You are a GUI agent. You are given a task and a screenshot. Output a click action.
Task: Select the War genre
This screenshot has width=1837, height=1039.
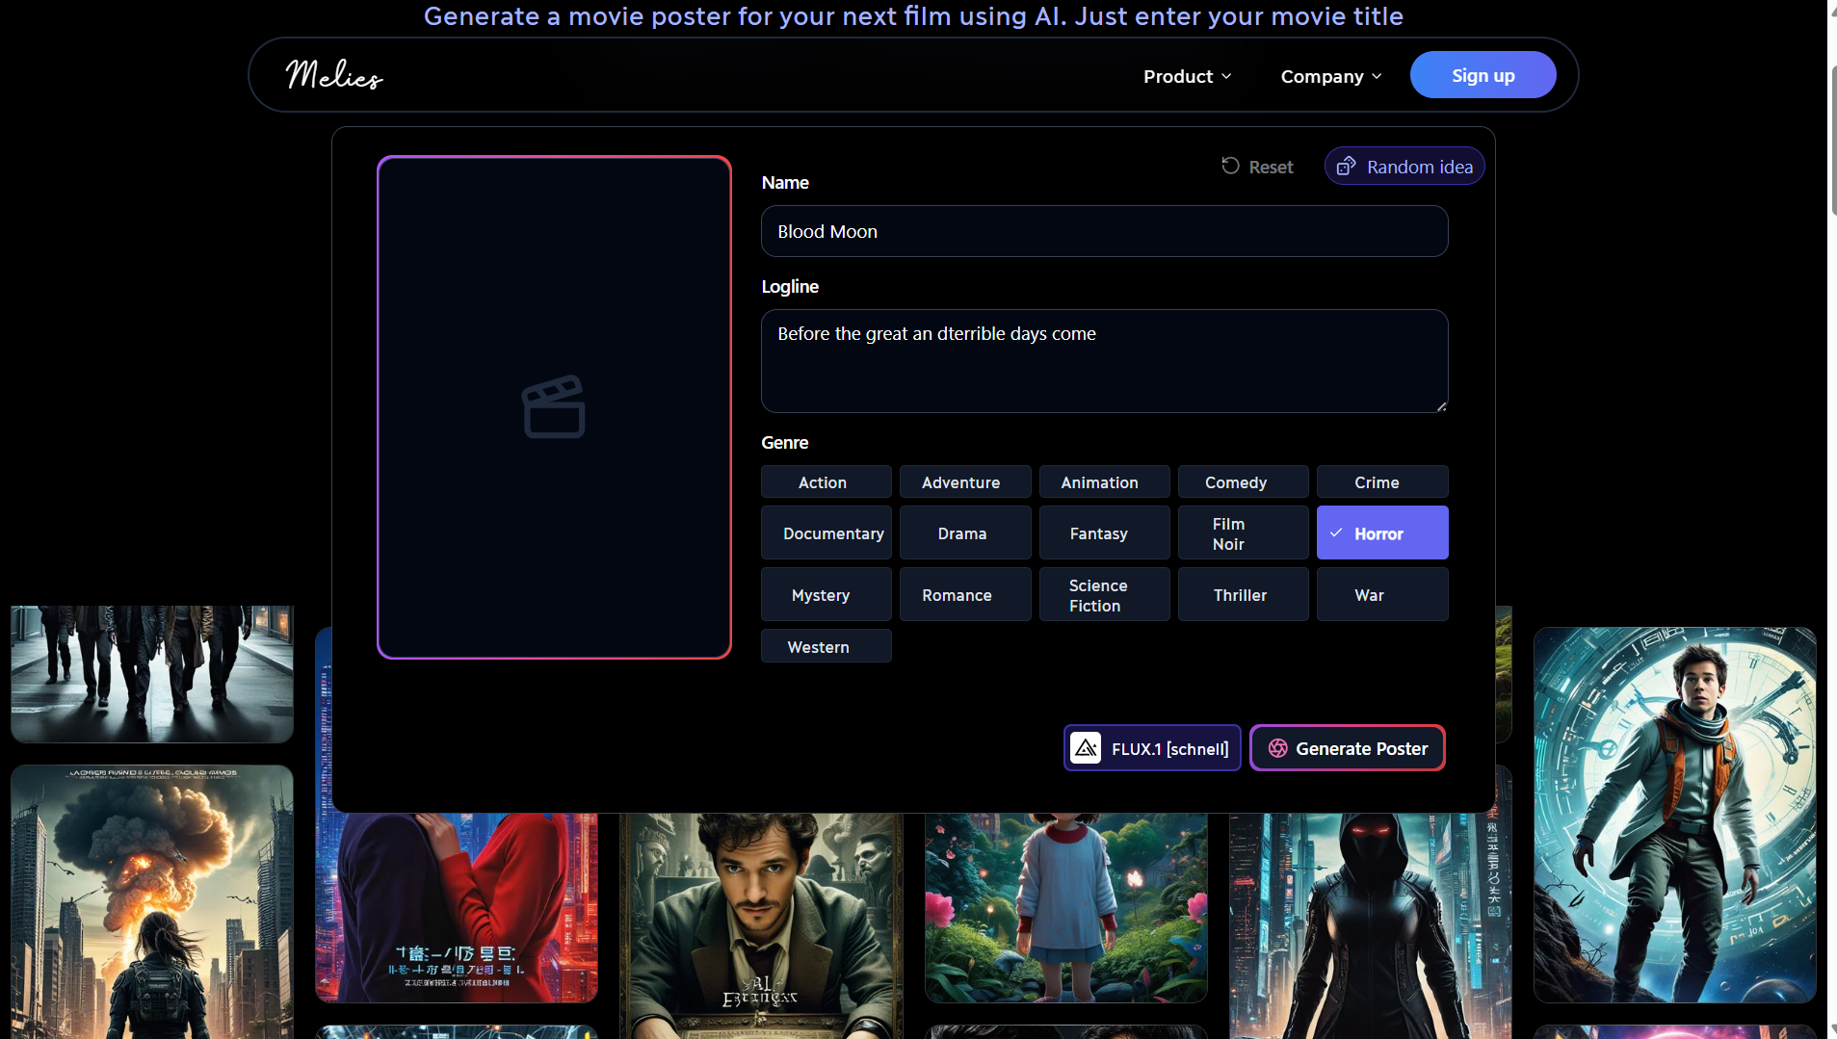[1382, 594]
